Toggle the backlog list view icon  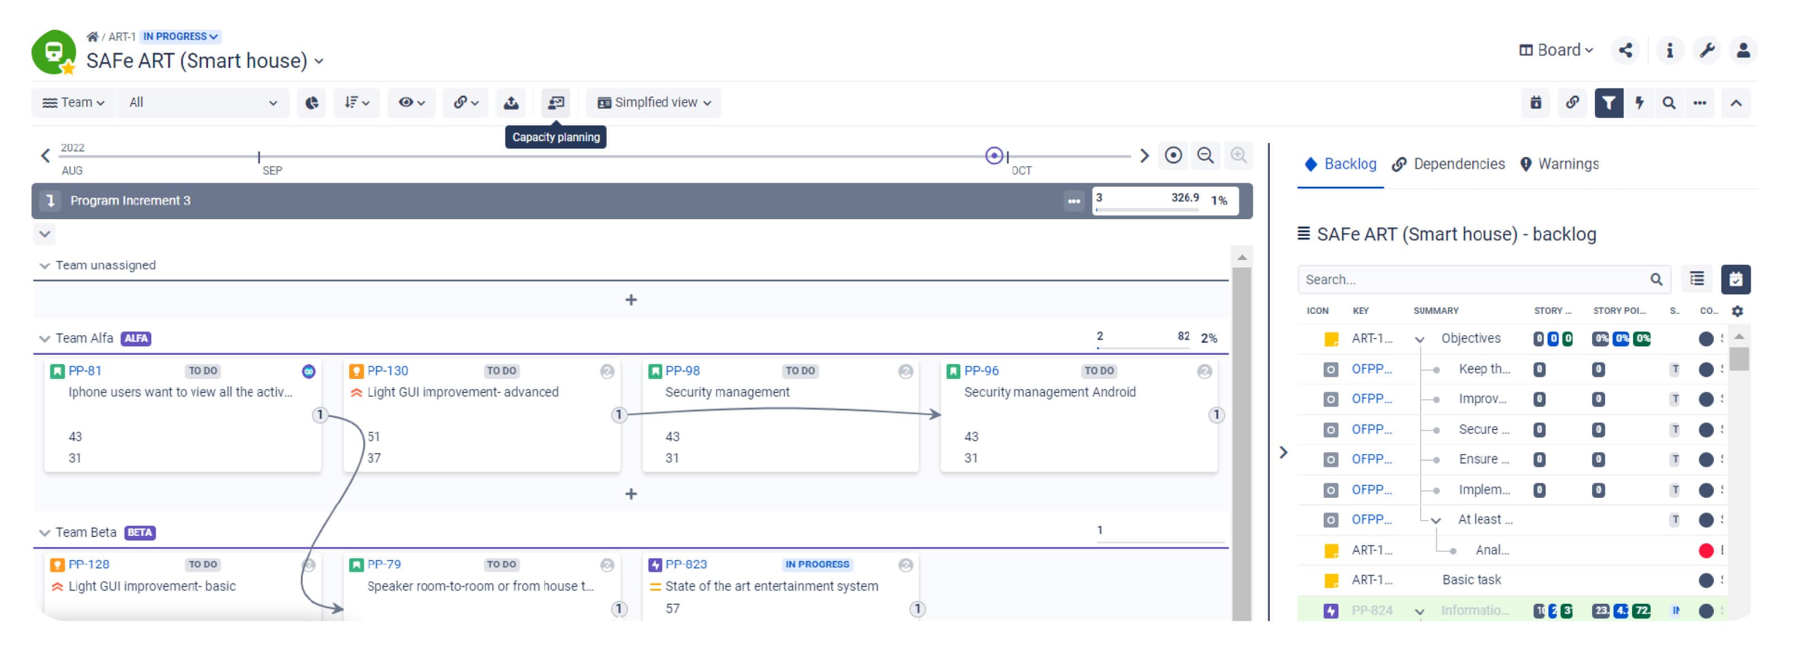1697,280
